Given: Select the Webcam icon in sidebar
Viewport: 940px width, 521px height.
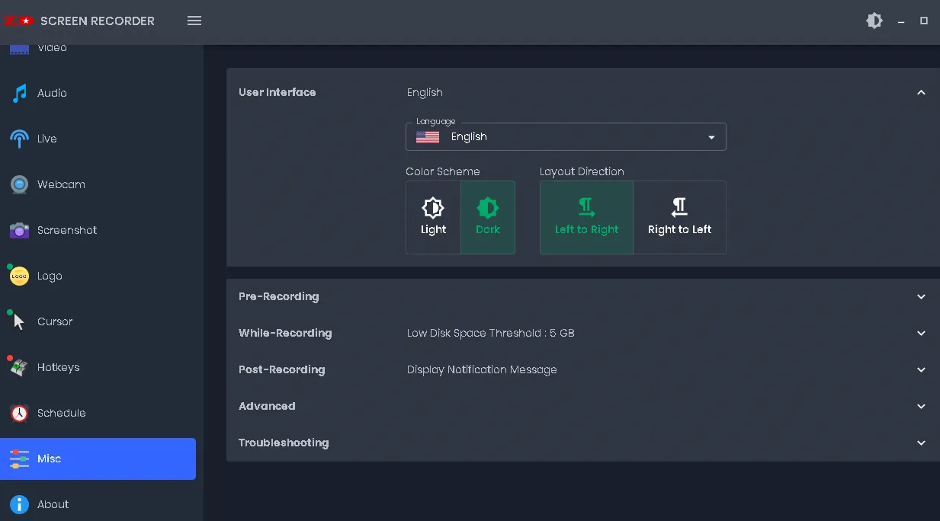Looking at the screenshot, I should (x=20, y=184).
